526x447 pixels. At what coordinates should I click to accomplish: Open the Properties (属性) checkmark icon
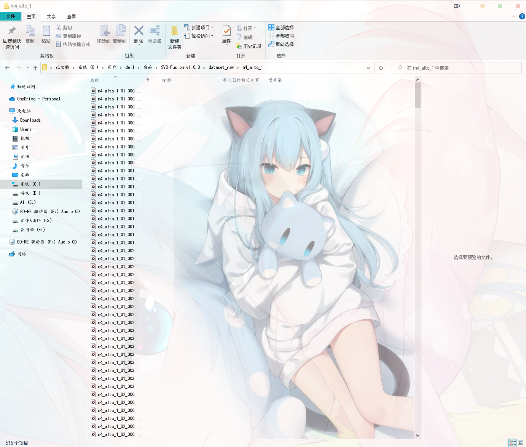[x=226, y=30]
